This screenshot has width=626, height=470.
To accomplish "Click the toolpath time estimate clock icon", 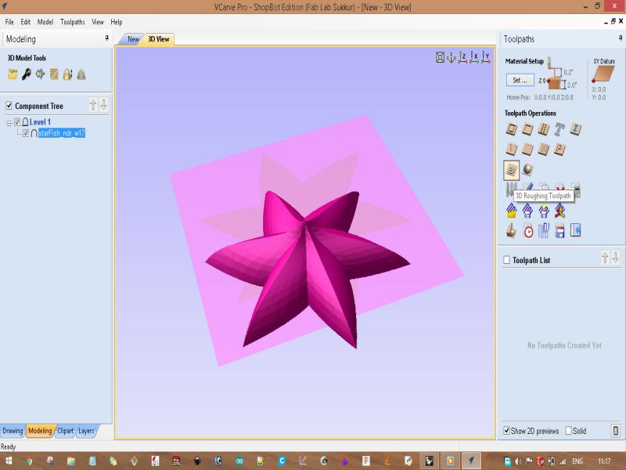I will coord(527,230).
